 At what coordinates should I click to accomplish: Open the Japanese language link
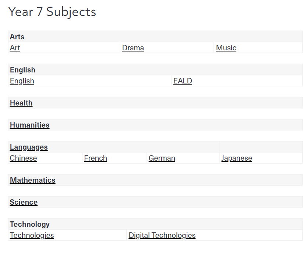[x=237, y=158]
